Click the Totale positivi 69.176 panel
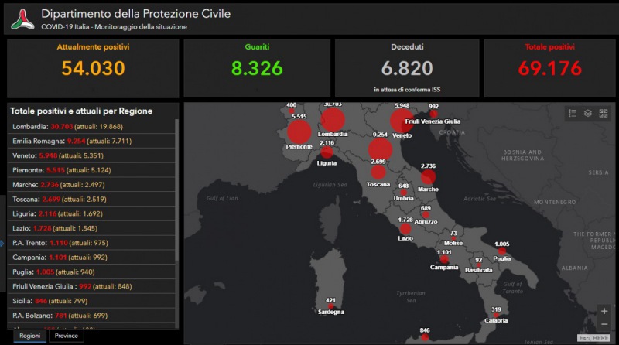The width and height of the screenshot is (619, 345). tap(549, 68)
